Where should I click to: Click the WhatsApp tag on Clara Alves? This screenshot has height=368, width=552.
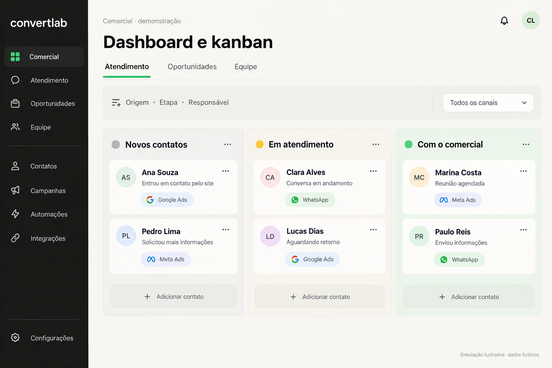[x=310, y=200]
